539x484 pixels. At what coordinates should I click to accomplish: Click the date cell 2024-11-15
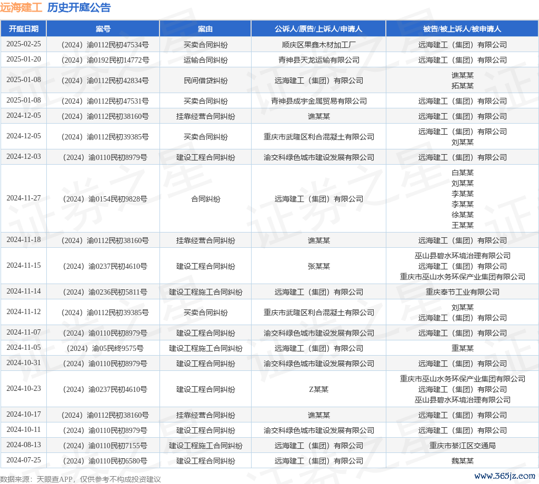[23, 266]
